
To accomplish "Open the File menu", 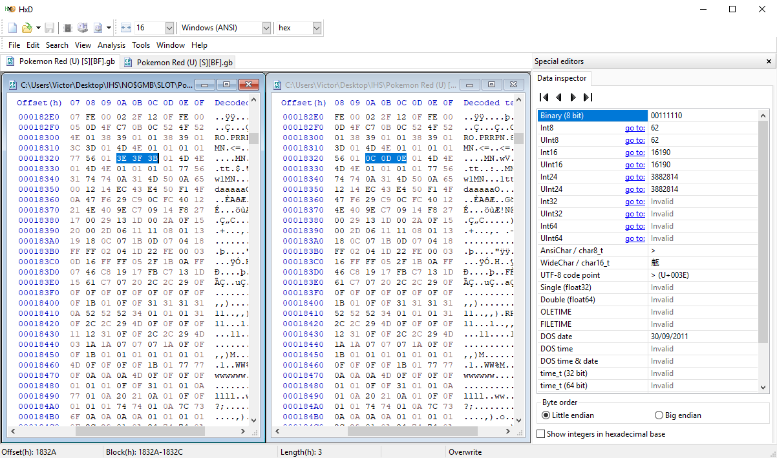I will point(14,45).
